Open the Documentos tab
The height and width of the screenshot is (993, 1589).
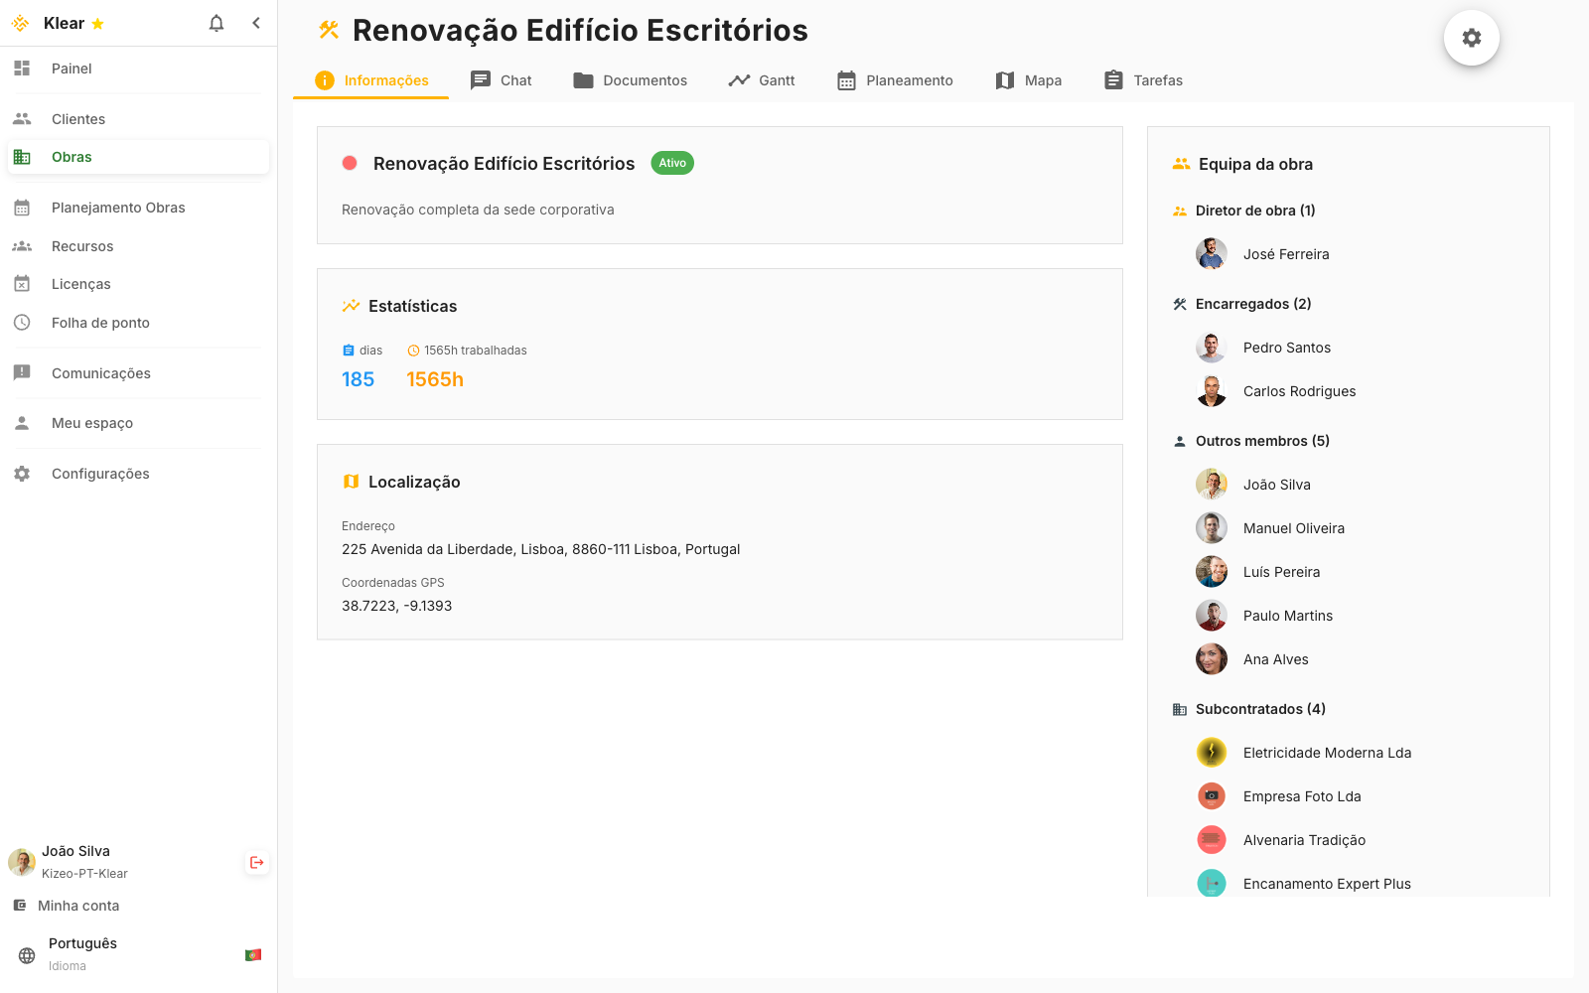[631, 80]
